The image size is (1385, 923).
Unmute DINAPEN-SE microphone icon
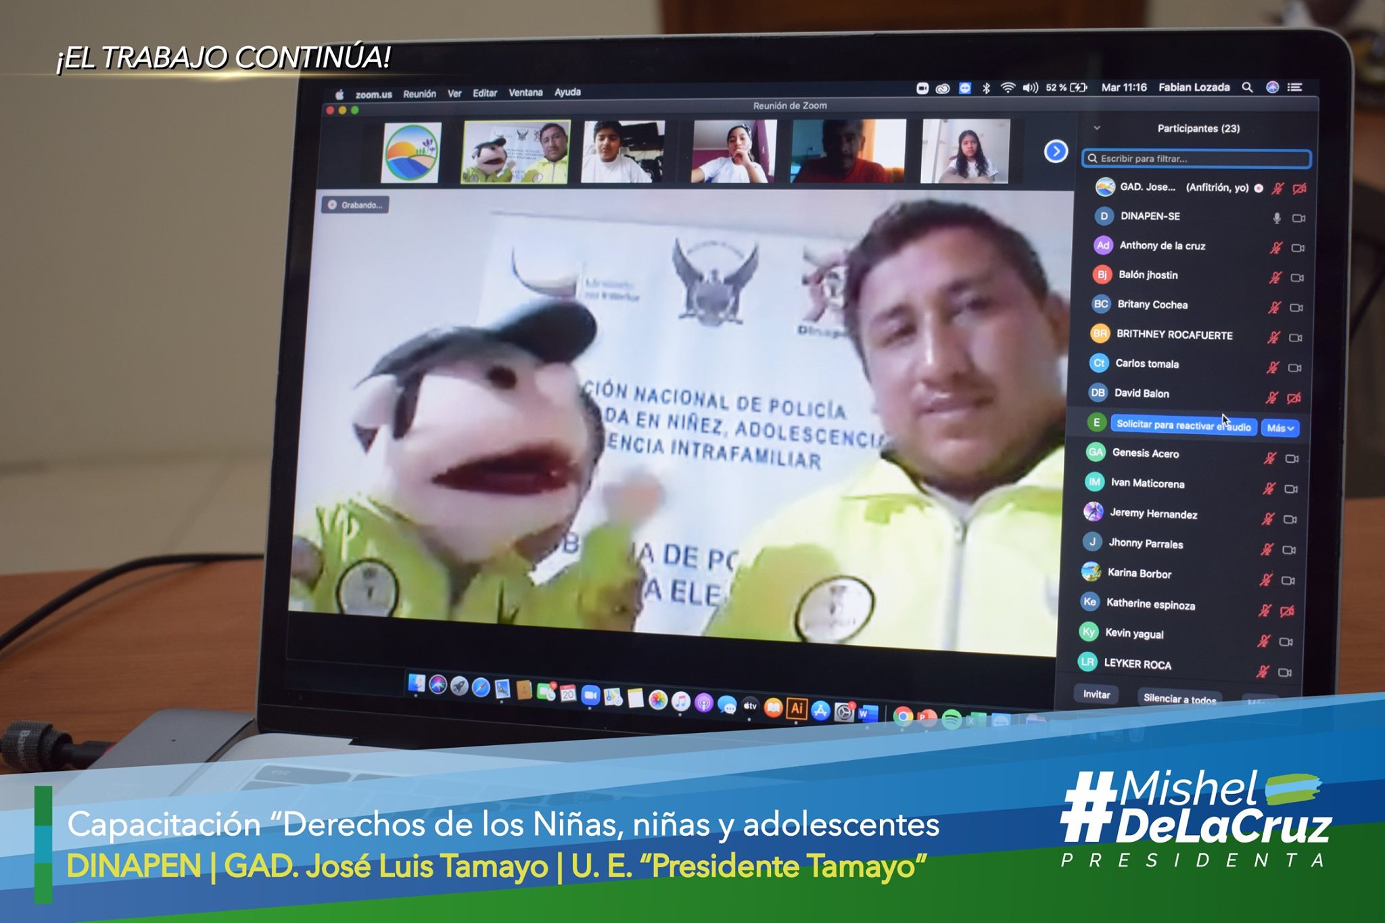pos(1277,218)
